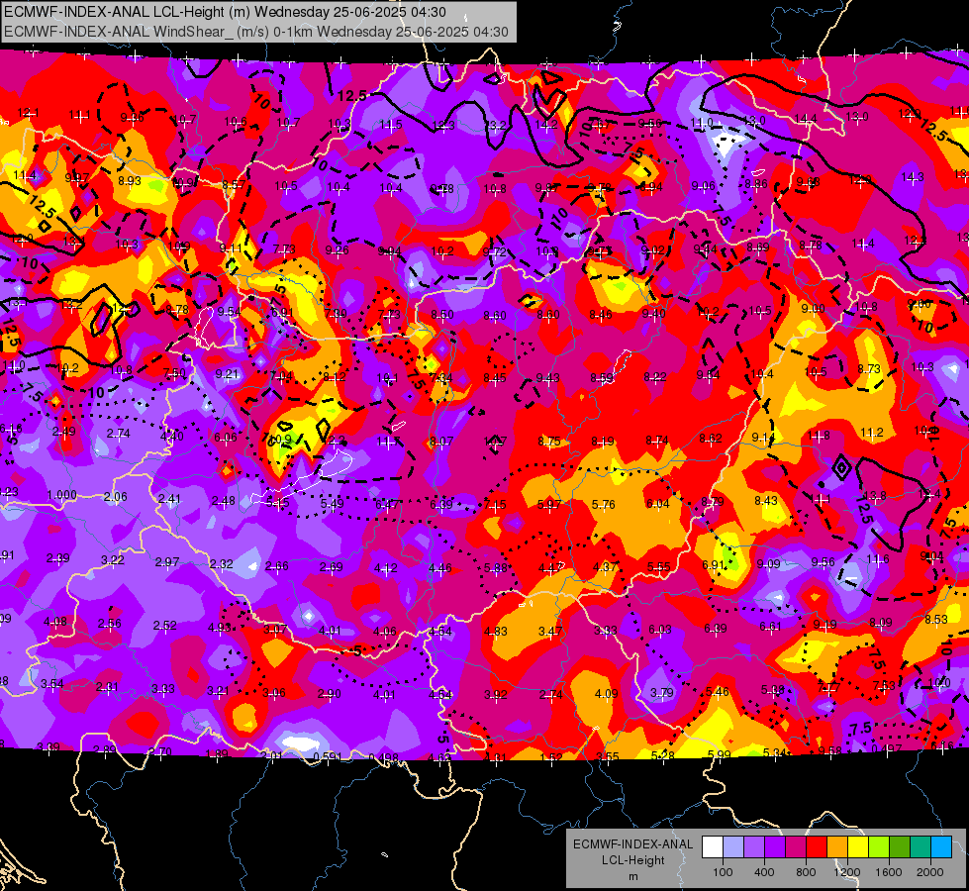969x891 pixels.
Task: Click the orange legend swatch
Action: (x=836, y=847)
